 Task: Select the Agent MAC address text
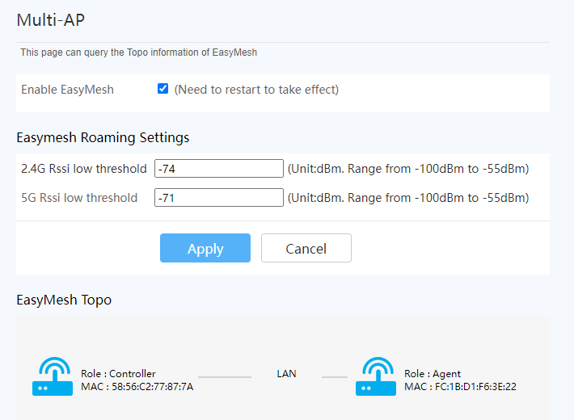click(x=460, y=387)
